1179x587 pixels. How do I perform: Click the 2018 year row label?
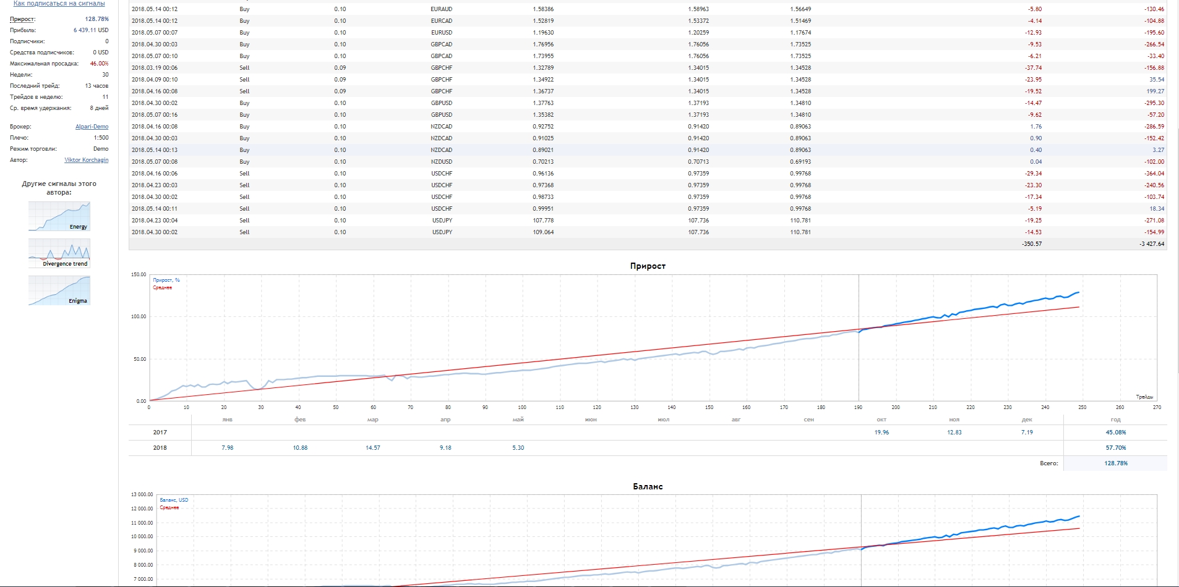160,448
